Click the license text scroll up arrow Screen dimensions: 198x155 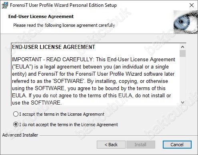[x=182, y=47]
